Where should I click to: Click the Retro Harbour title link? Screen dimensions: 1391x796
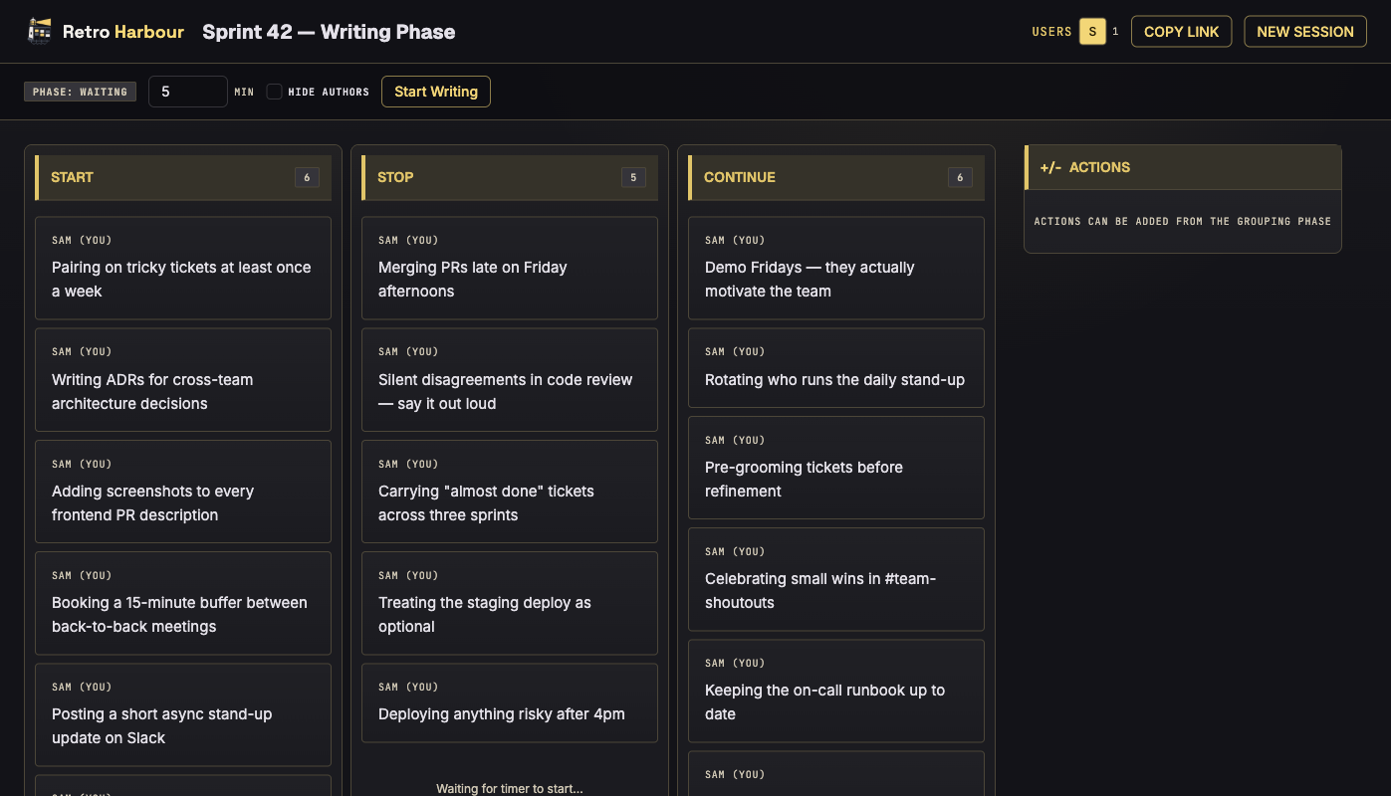coord(123,32)
